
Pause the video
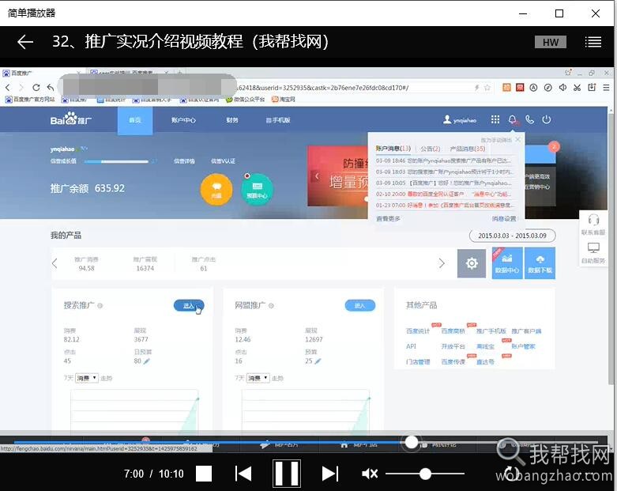(287, 474)
